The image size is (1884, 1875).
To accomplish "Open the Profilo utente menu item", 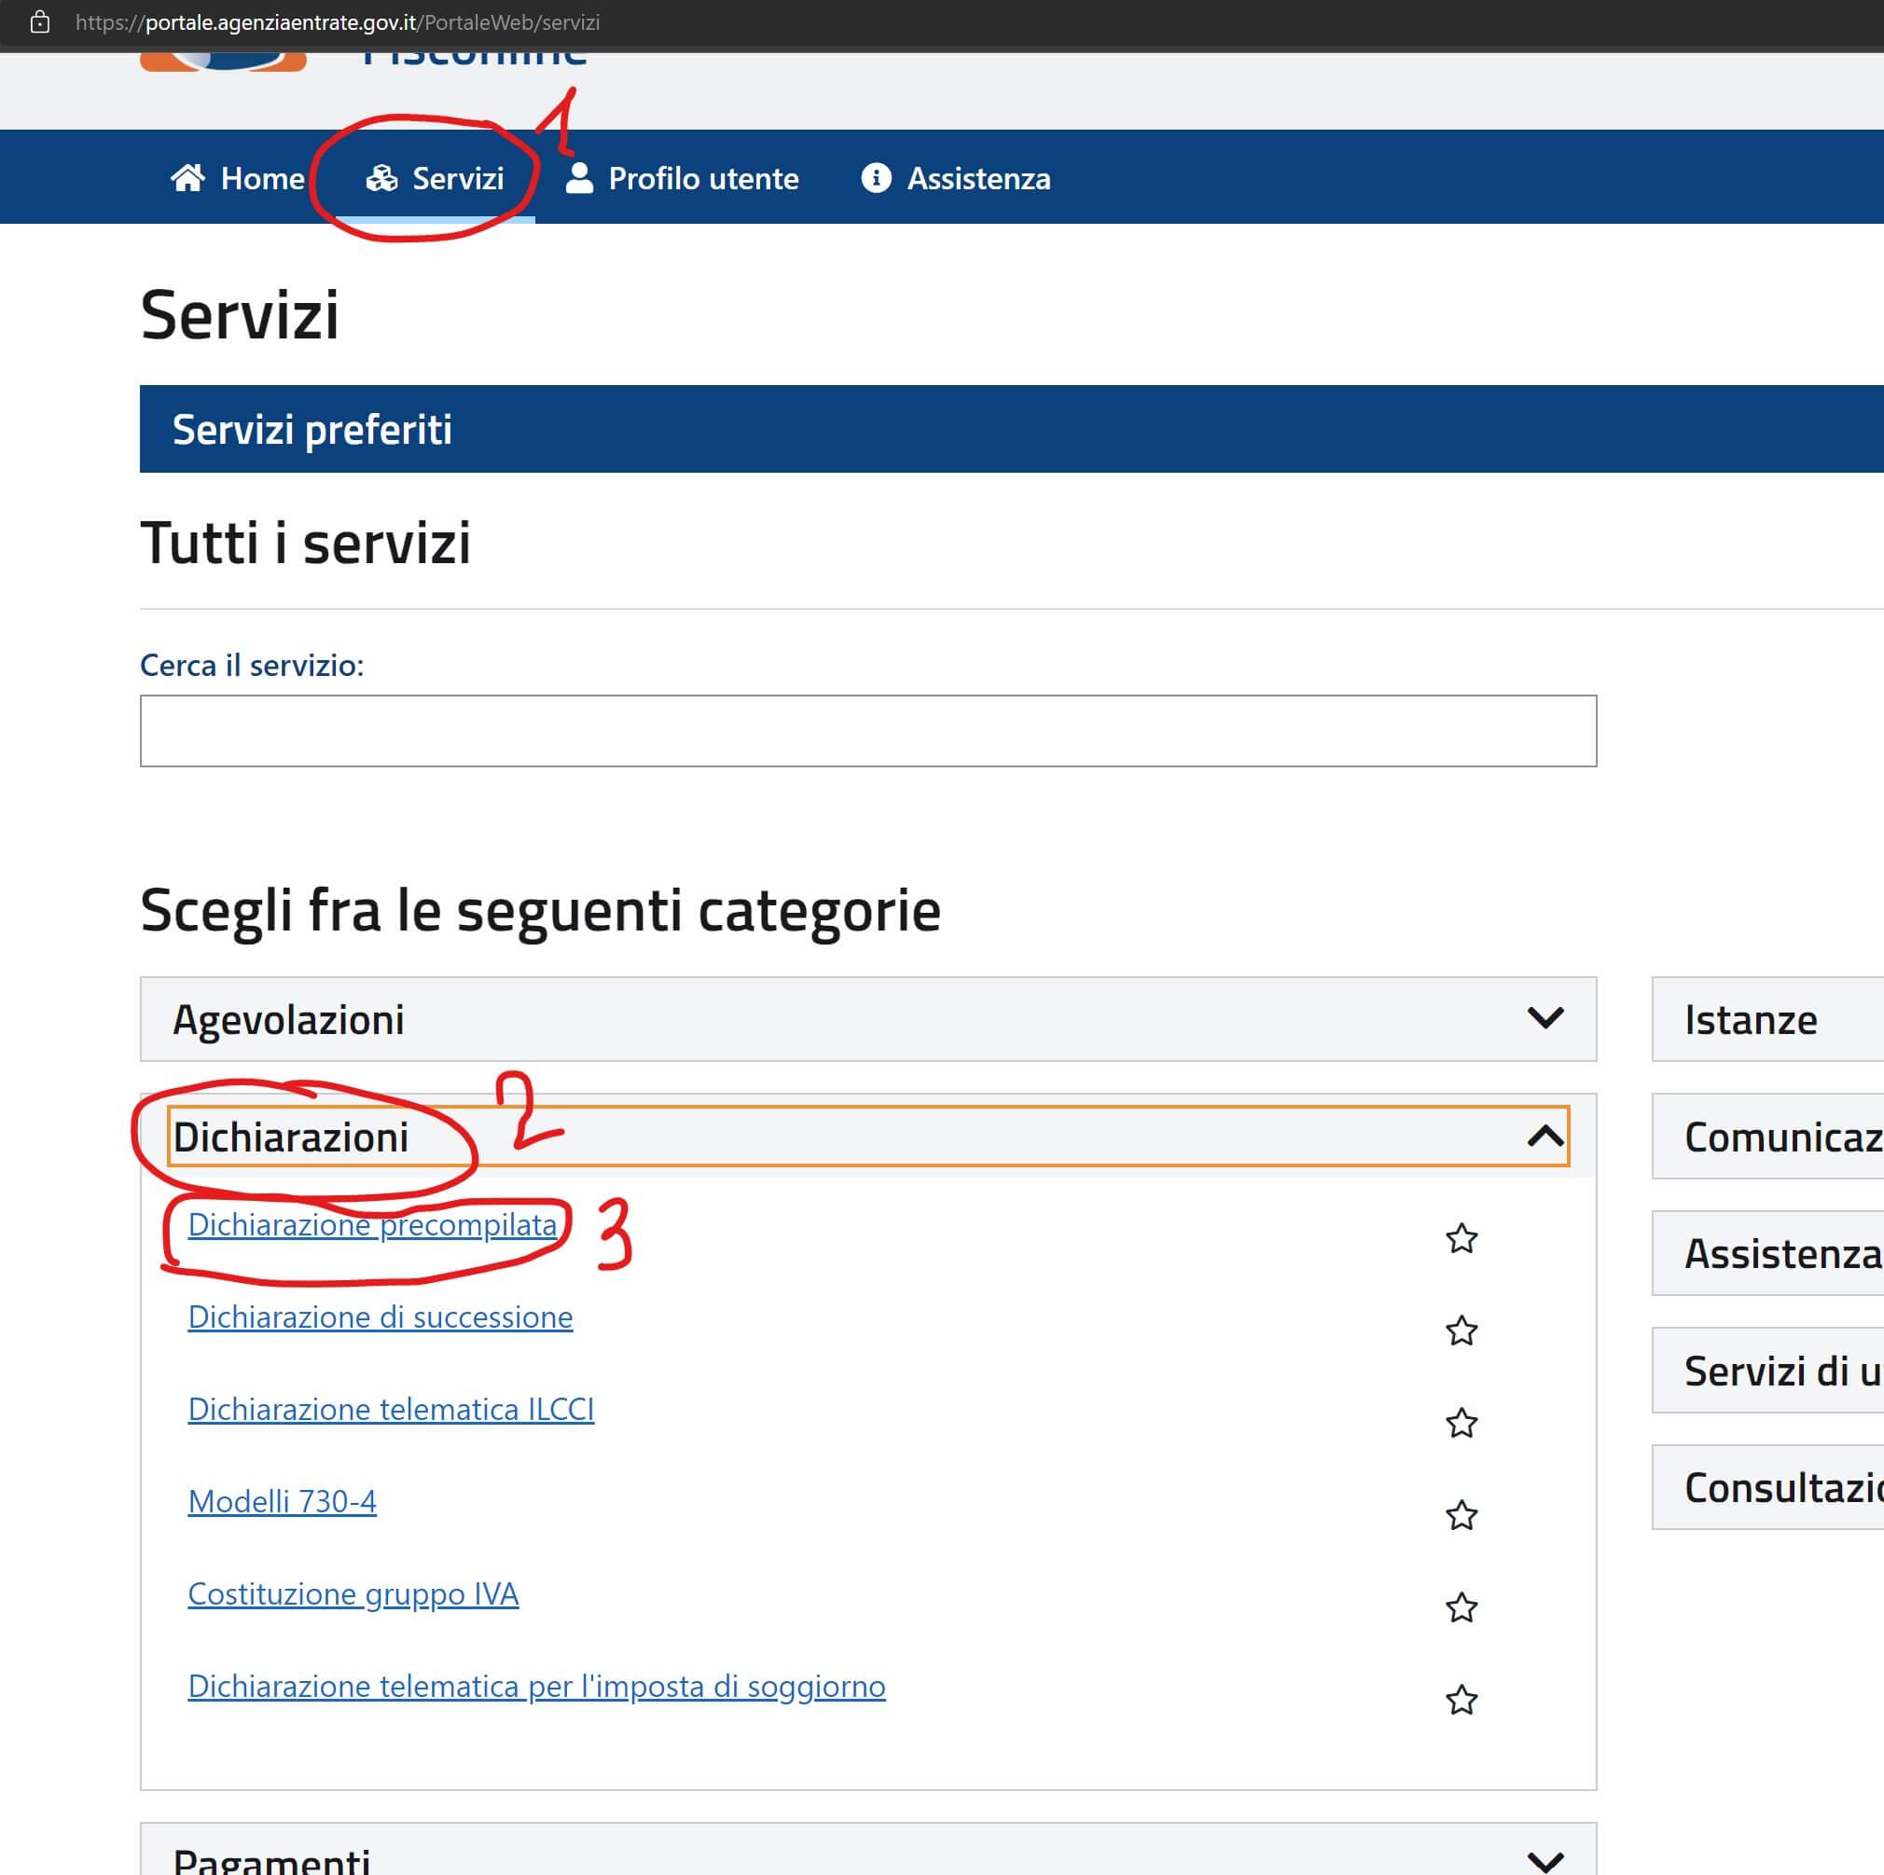I will (x=702, y=178).
